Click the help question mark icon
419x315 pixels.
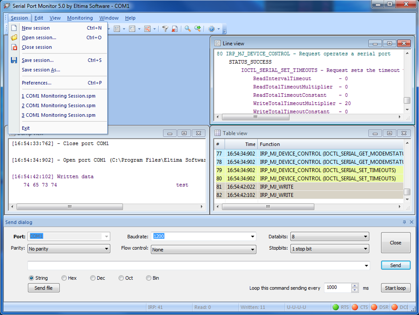(x=211, y=29)
